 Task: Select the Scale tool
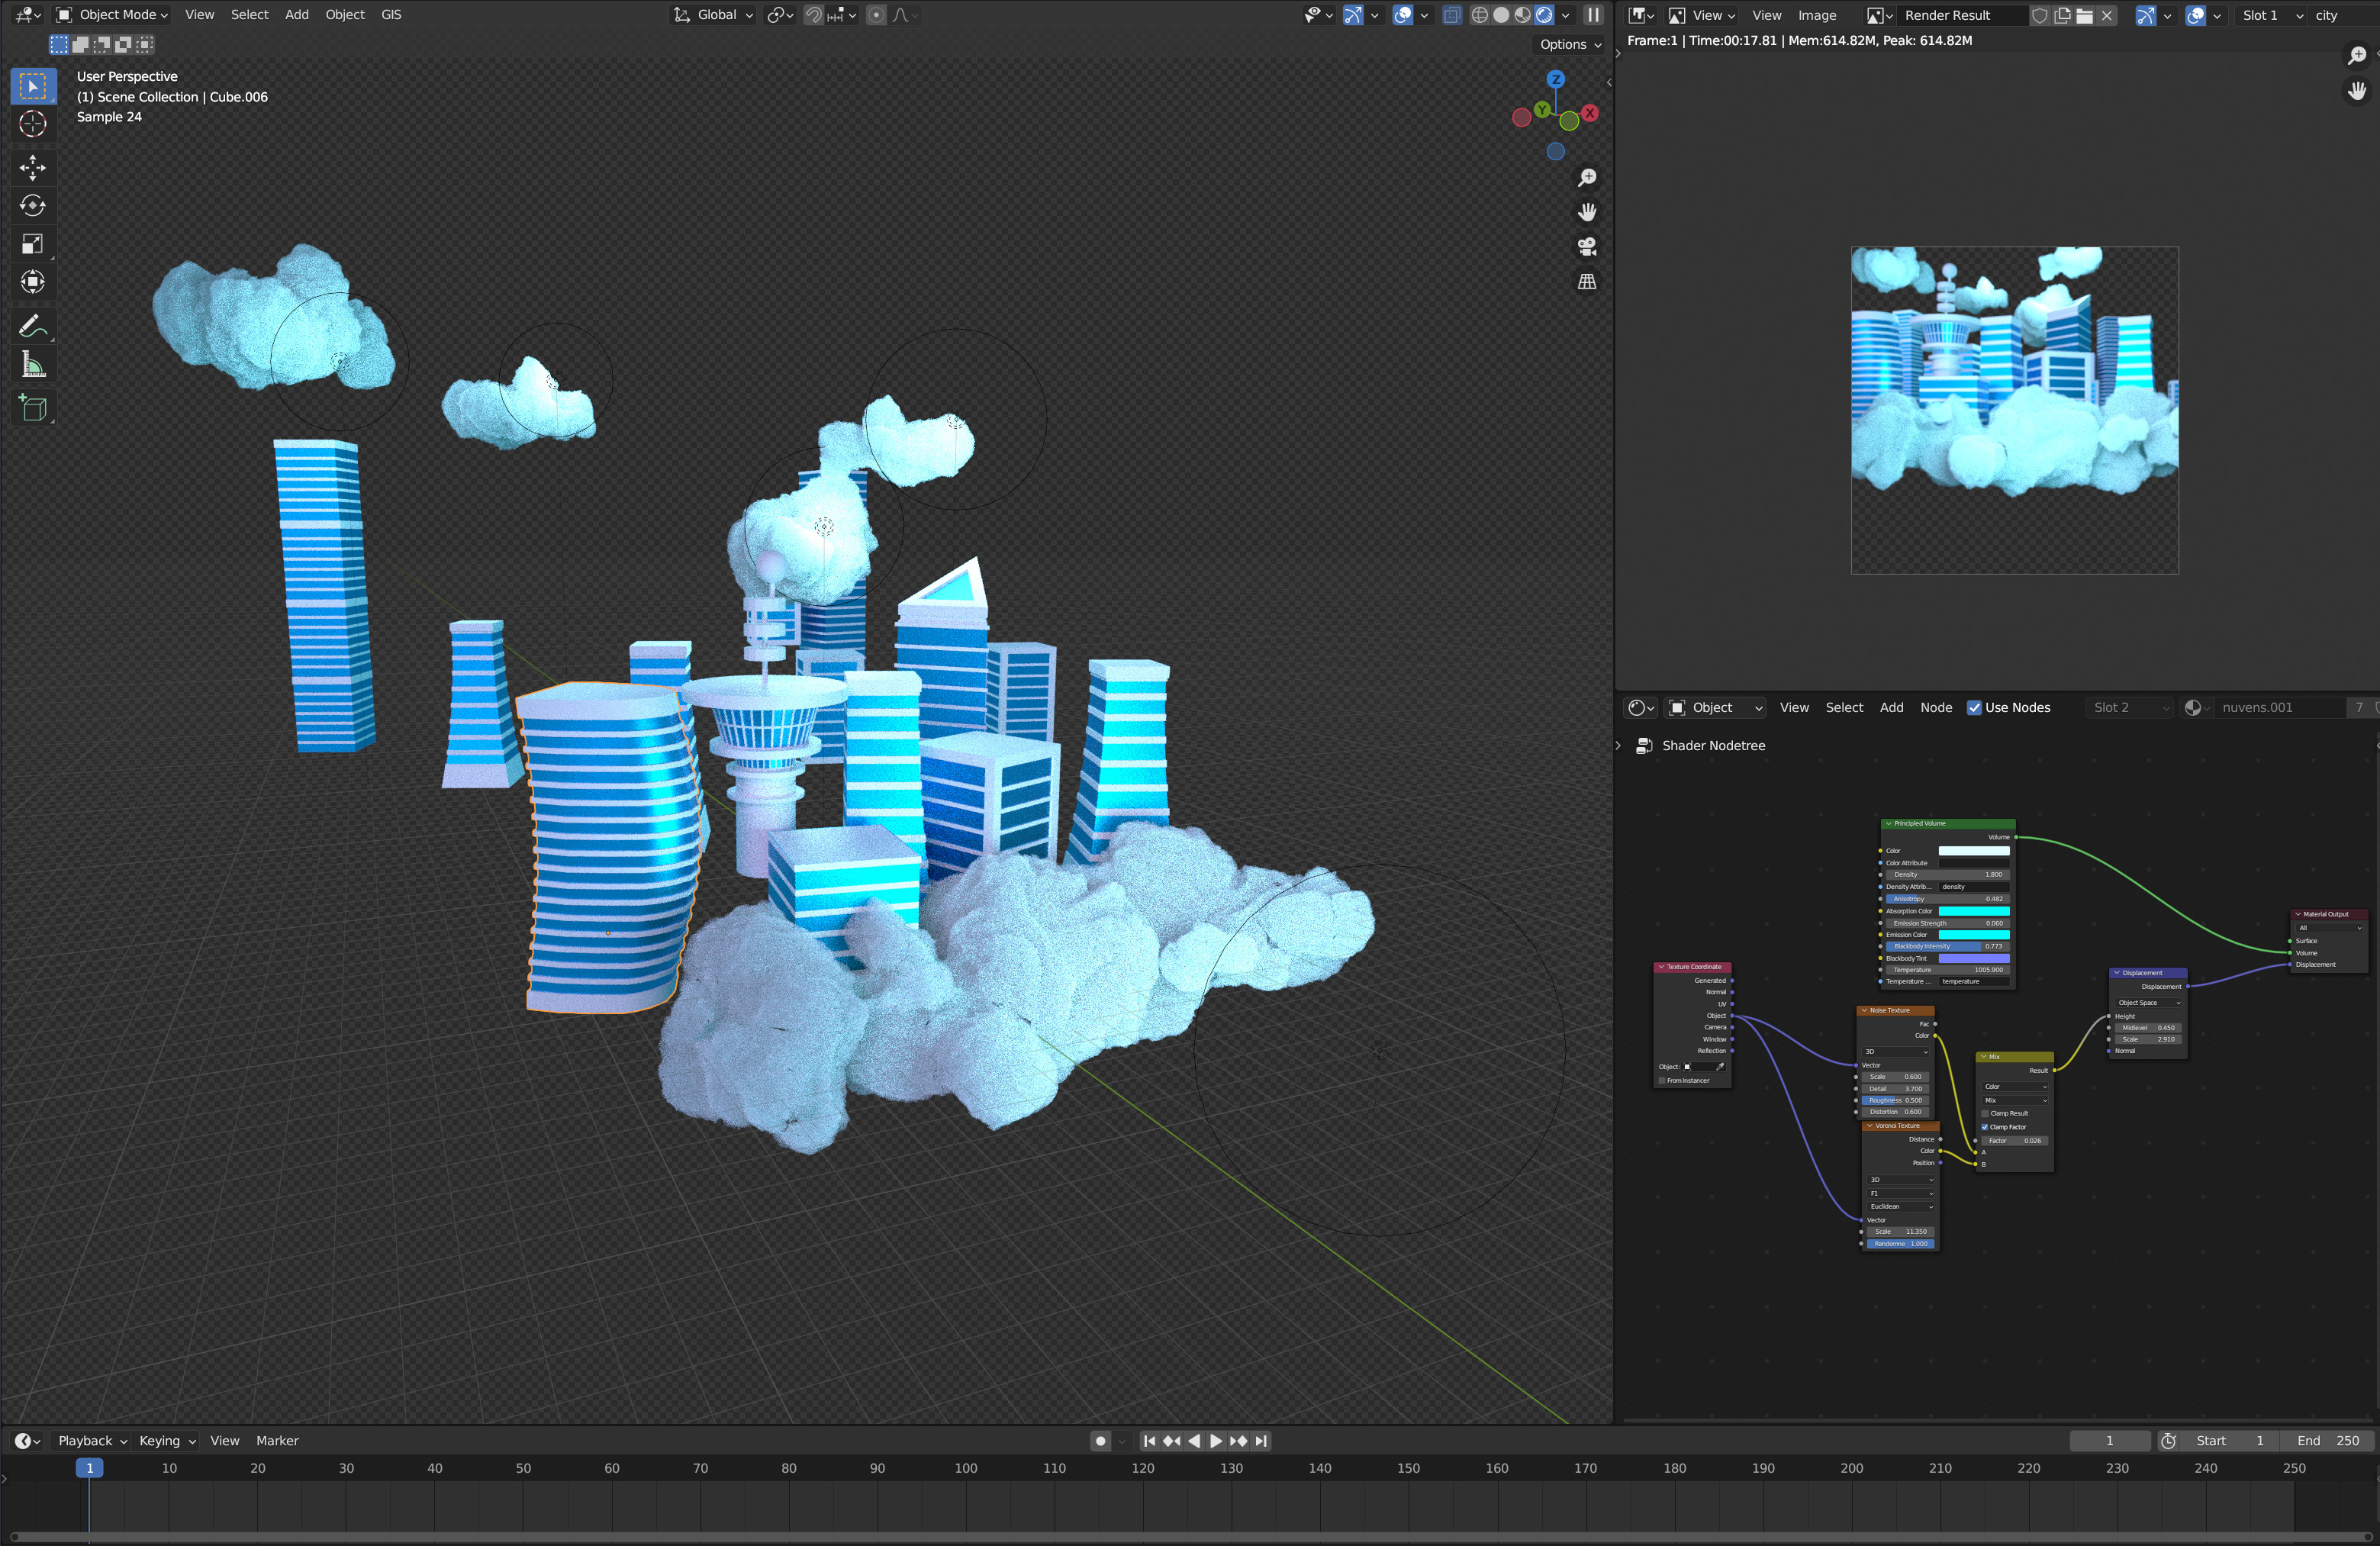coord(33,244)
